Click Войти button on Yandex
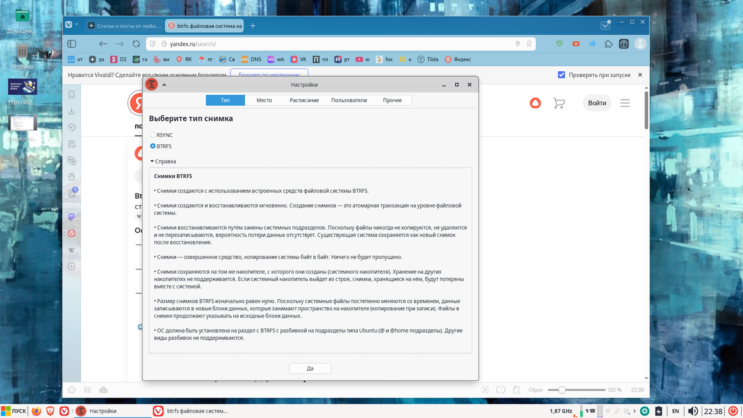The image size is (743, 418). 597,103
